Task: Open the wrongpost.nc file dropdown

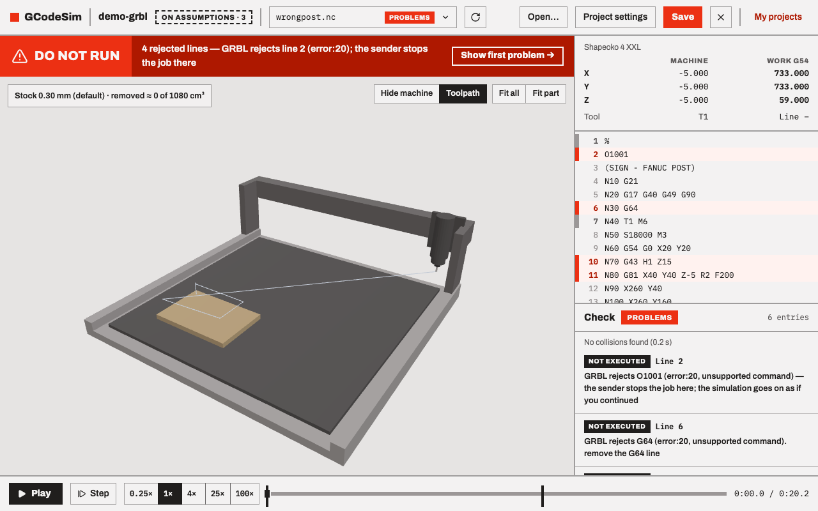Action: 363,17
